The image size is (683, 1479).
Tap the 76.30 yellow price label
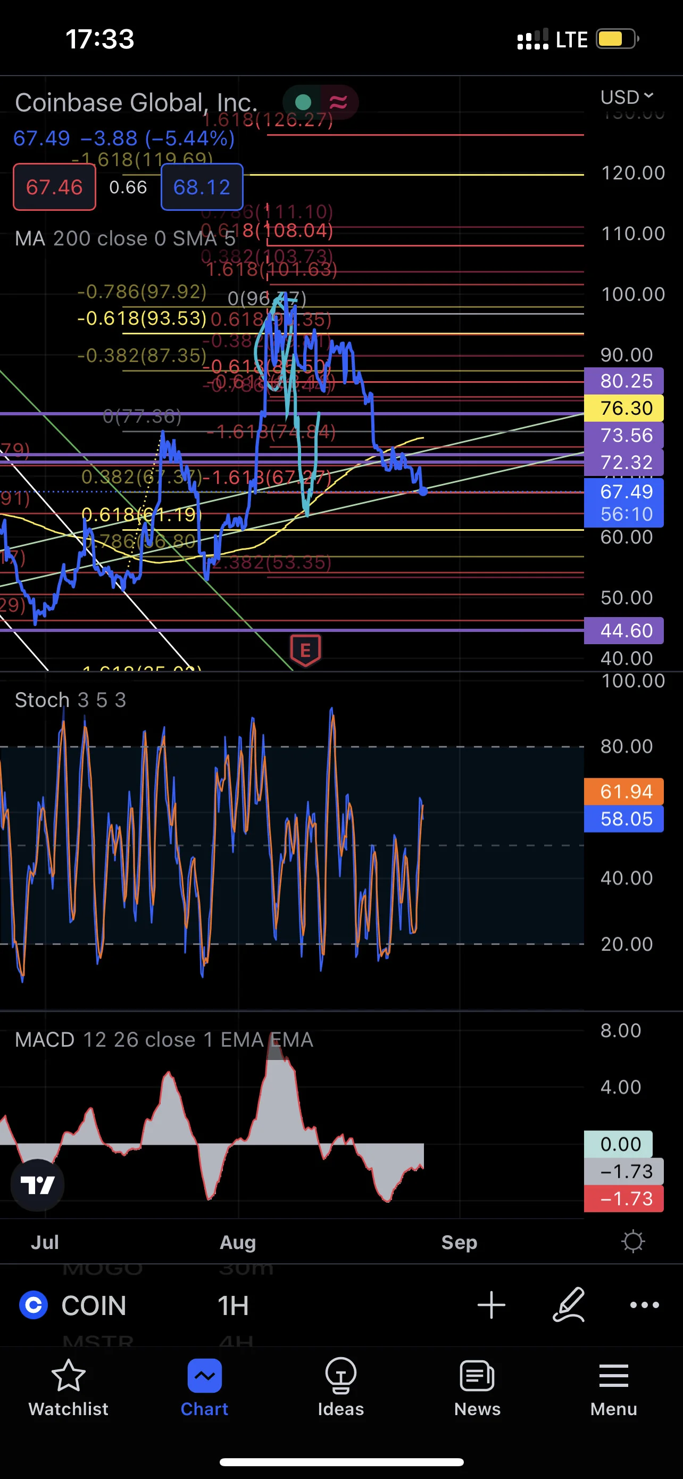(x=623, y=408)
